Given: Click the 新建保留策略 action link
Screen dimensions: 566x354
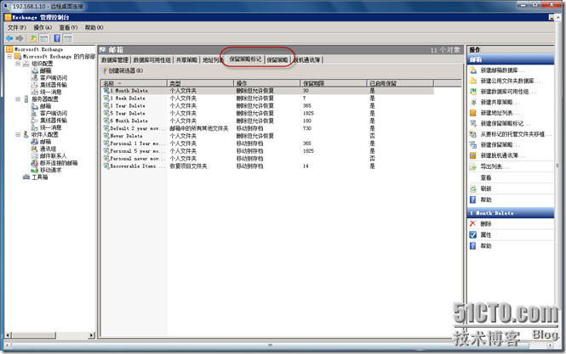Looking at the screenshot, I should 500,145.
